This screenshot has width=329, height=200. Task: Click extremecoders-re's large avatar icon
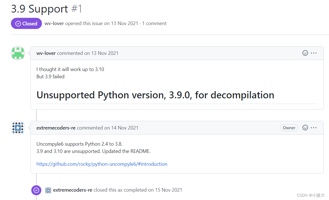[x=18, y=128]
